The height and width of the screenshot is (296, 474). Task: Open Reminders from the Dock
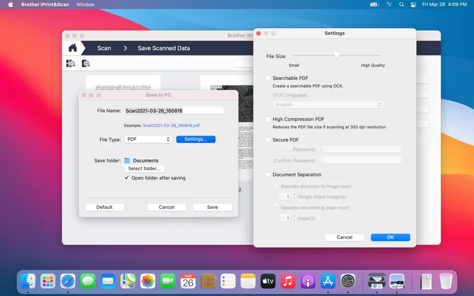[x=228, y=281]
